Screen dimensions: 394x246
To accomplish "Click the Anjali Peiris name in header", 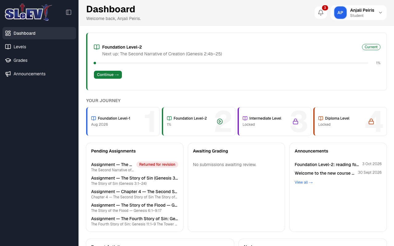I will 362,10.
